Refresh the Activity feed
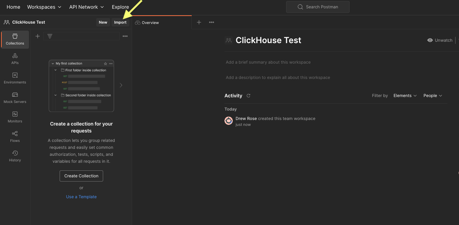The image size is (459, 225). click(x=248, y=96)
